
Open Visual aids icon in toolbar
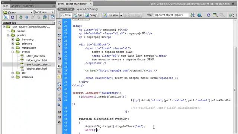[222, 15]
